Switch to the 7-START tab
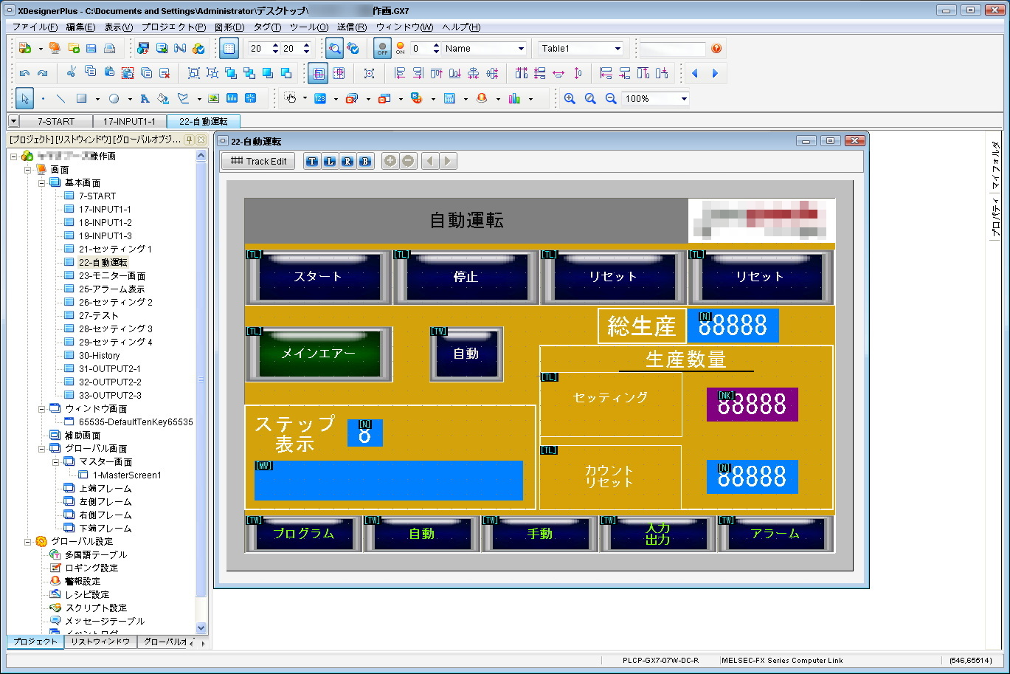The image size is (1010, 674). 56,121
